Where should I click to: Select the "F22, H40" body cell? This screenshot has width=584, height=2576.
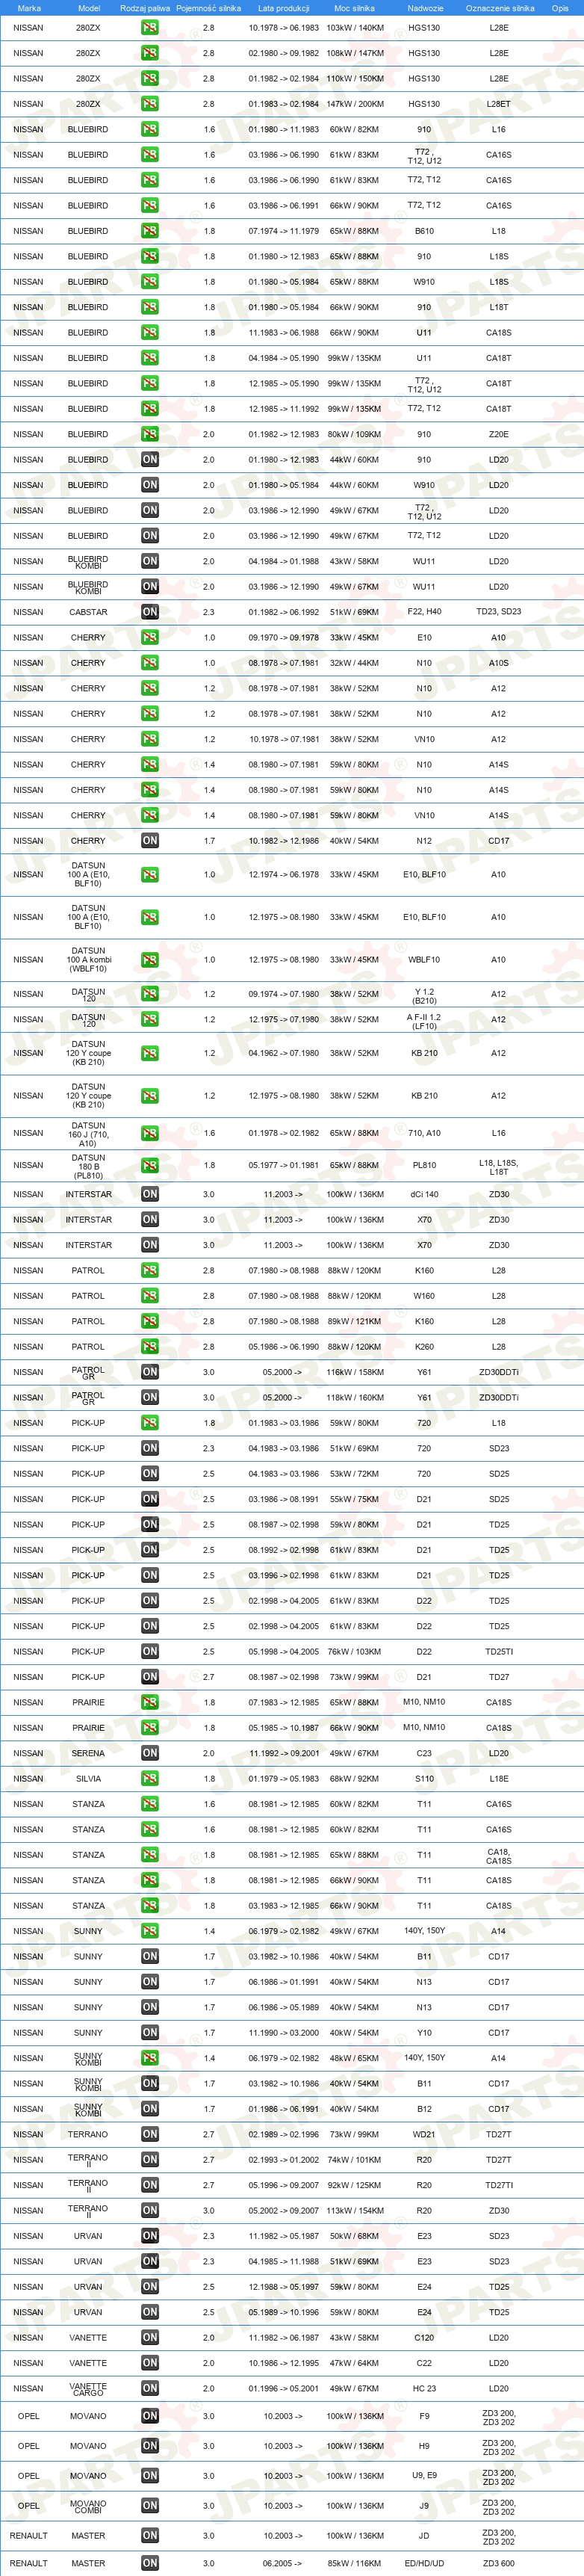click(424, 612)
